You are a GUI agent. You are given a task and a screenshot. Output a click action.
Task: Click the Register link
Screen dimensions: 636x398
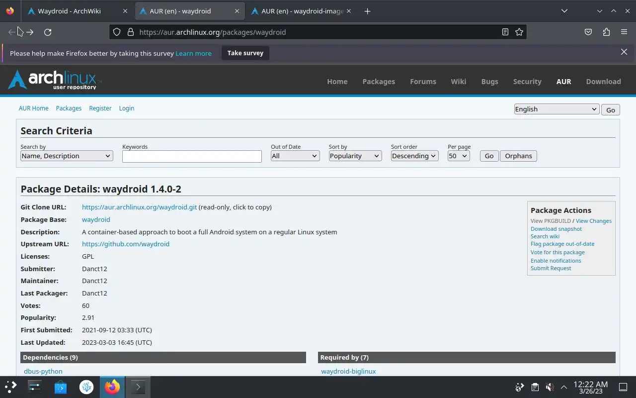100,108
